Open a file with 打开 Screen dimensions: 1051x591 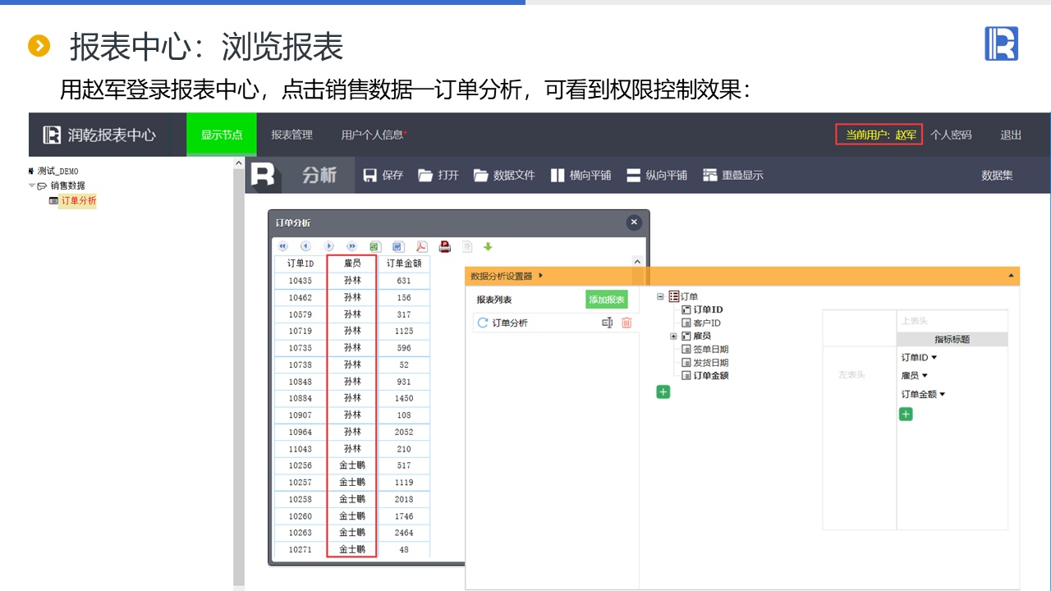tap(438, 175)
